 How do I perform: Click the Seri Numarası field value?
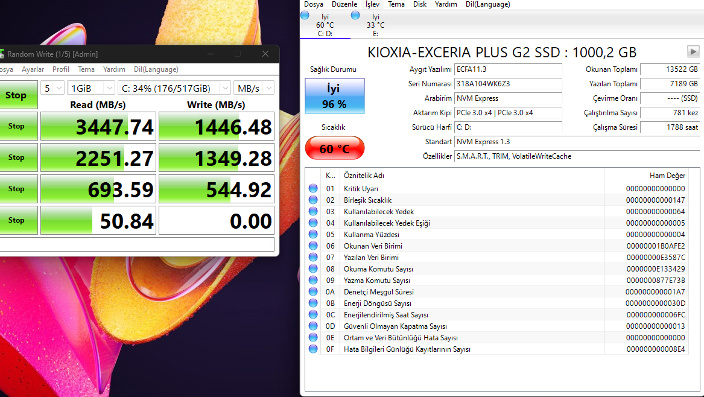[509, 83]
